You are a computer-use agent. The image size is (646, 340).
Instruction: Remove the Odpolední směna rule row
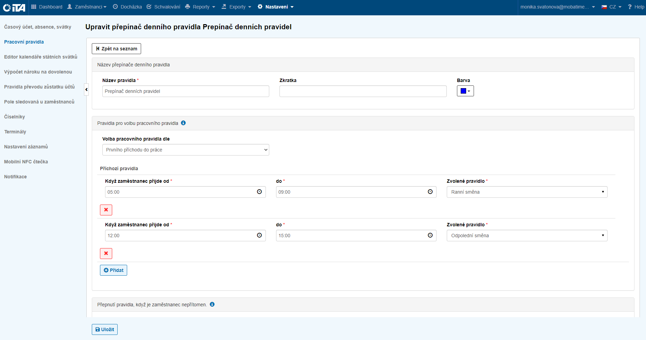pyautogui.click(x=106, y=254)
